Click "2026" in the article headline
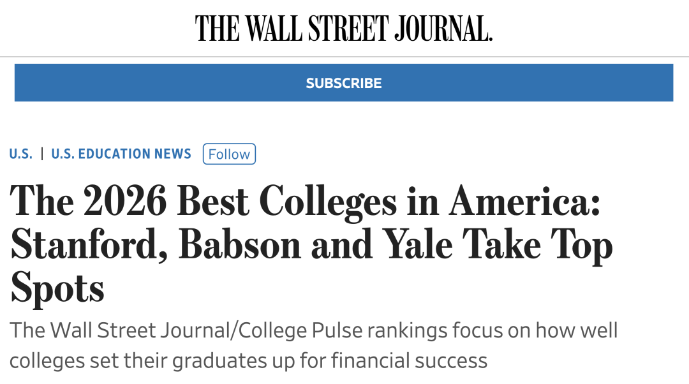This screenshot has height=384, width=689. (124, 203)
